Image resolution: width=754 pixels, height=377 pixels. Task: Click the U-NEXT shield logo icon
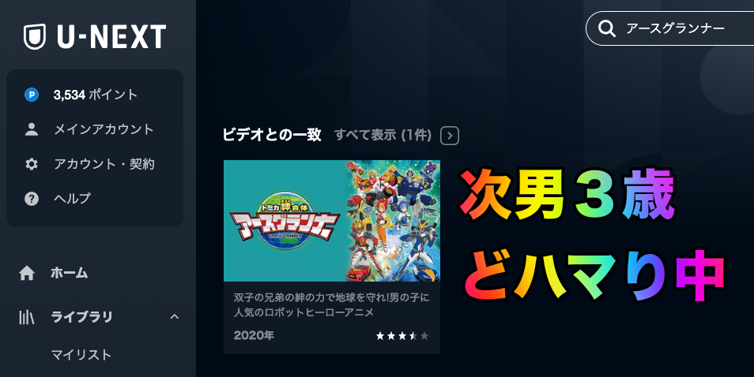click(x=35, y=36)
